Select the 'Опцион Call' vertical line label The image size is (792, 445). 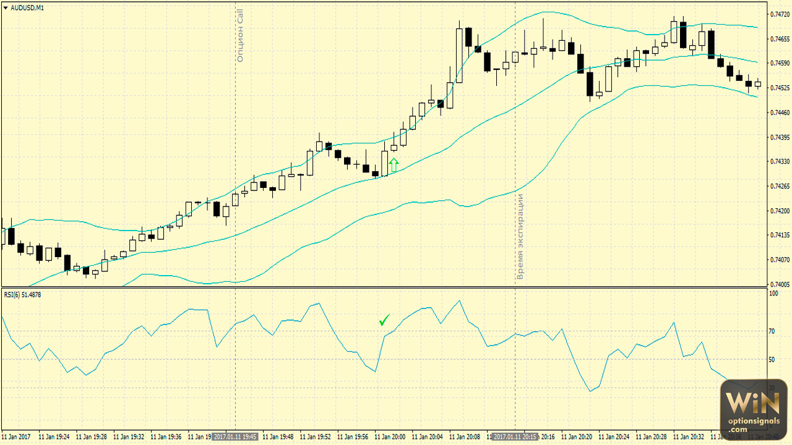coord(241,36)
